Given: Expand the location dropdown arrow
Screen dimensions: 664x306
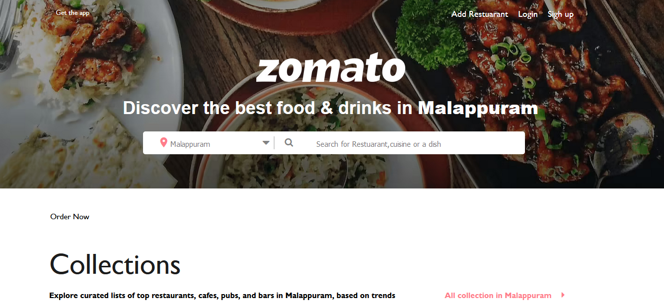Looking at the screenshot, I should coord(266,143).
